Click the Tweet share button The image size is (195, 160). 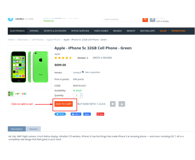coord(60,114)
